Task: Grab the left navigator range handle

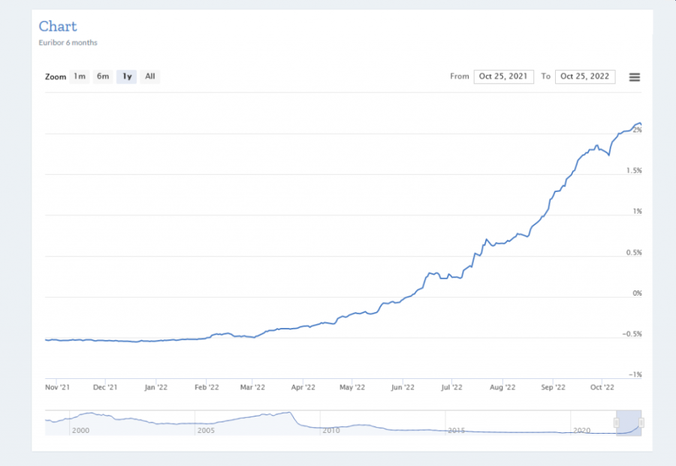Action: (x=617, y=423)
